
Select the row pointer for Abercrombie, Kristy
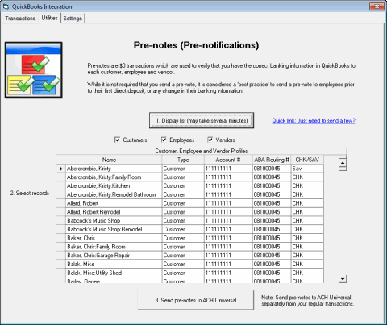click(61, 169)
